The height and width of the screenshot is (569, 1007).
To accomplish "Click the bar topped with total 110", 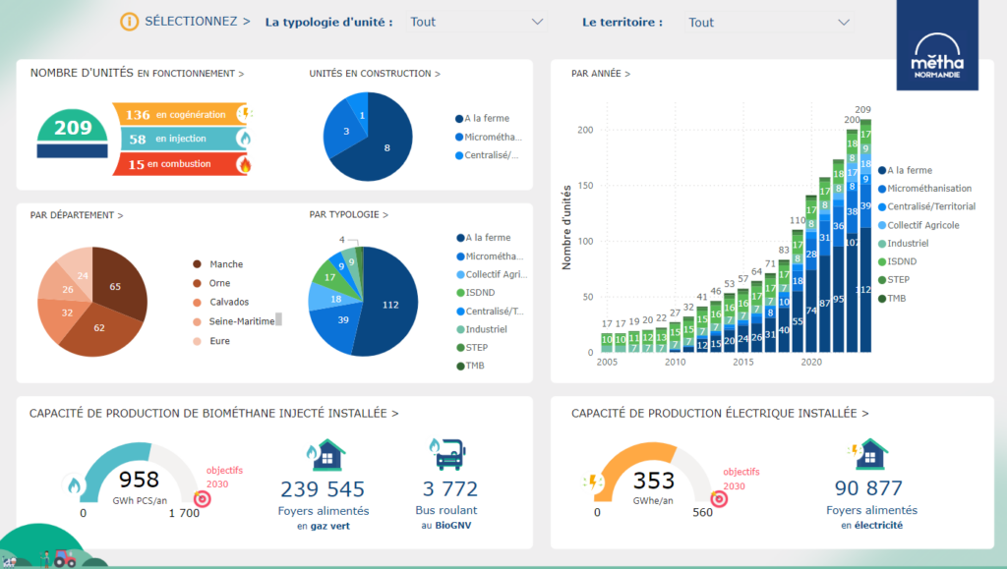I will (x=797, y=291).
